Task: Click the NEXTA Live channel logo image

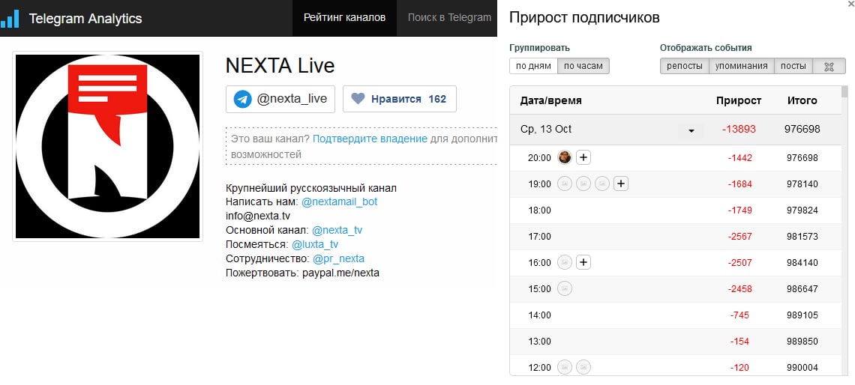Action: [x=107, y=147]
